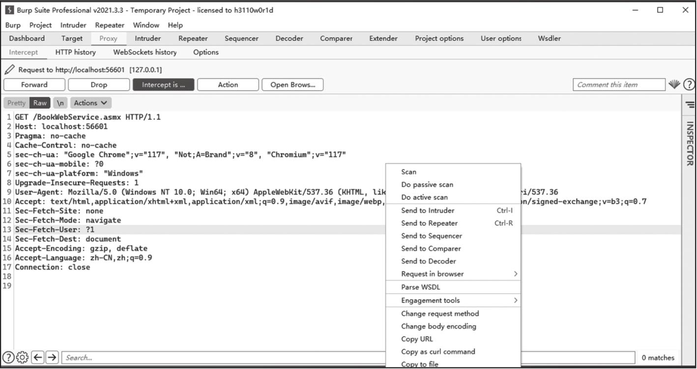Toggle the Intercept is on button
The width and height of the screenshot is (697, 369).
pyautogui.click(x=164, y=85)
